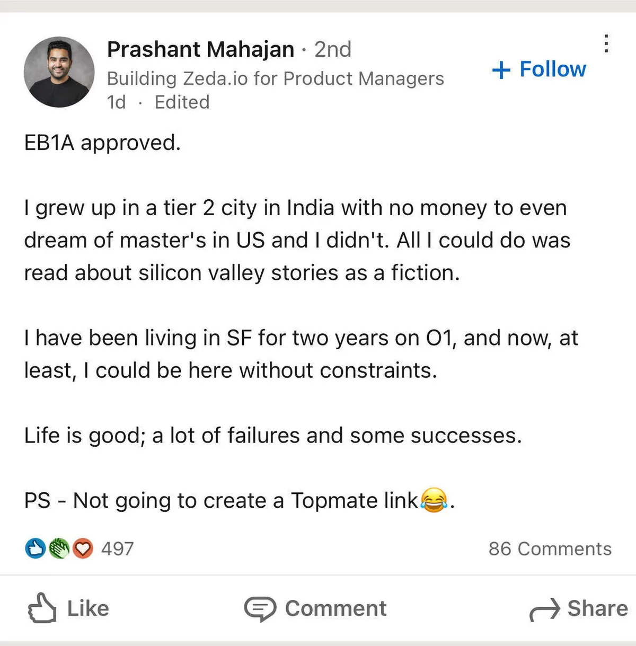The height and width of the screenshot is (646, 636).
Task: Click the laughing emoji in the post
Action: point(434,500)
